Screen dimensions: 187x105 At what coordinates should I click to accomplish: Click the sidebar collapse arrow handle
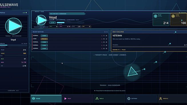point(30,45)
